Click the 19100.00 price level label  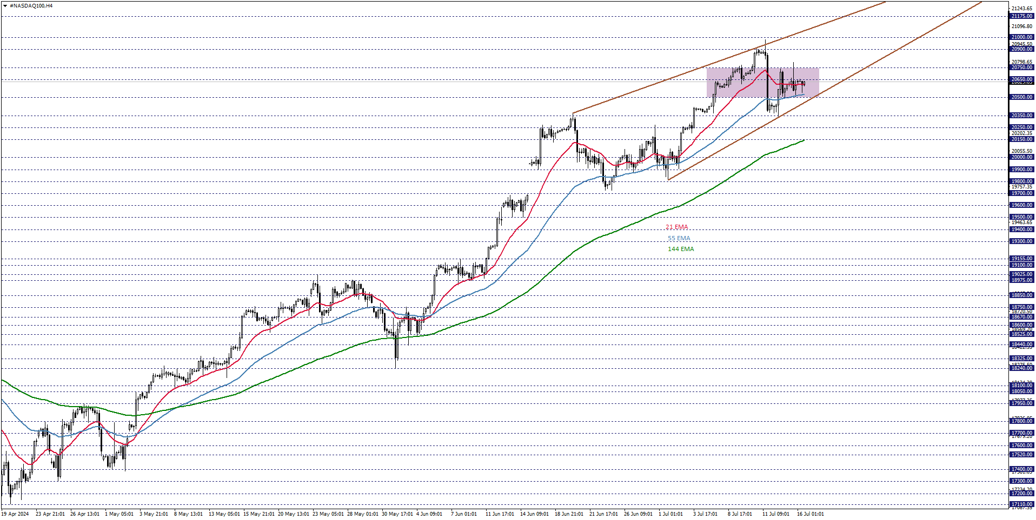(x=1022, y=265)
